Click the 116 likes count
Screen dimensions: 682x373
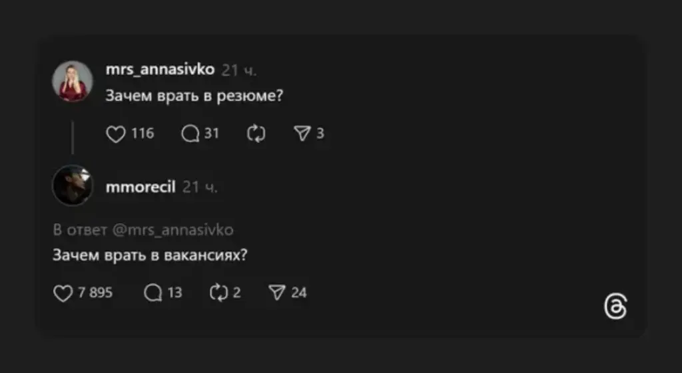point(143,134)
